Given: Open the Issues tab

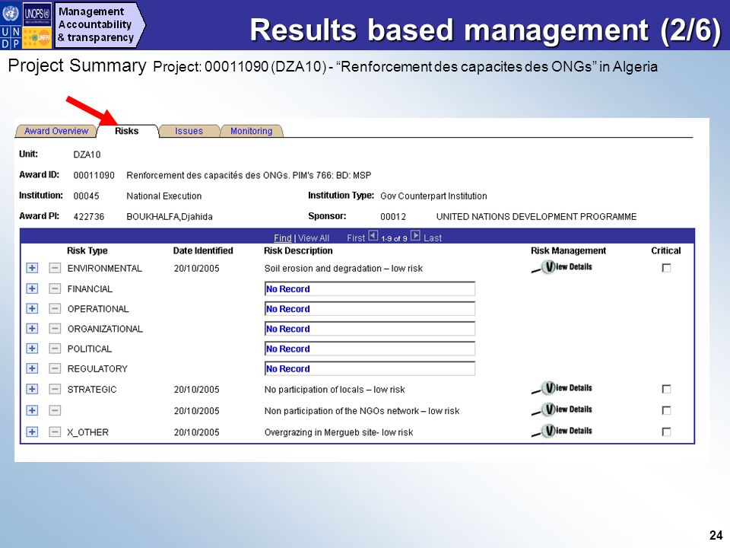Looking at the screenshot, I should point(189,131).
